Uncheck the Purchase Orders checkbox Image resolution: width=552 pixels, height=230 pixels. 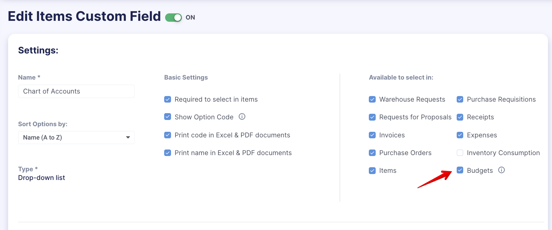[372, 153]
